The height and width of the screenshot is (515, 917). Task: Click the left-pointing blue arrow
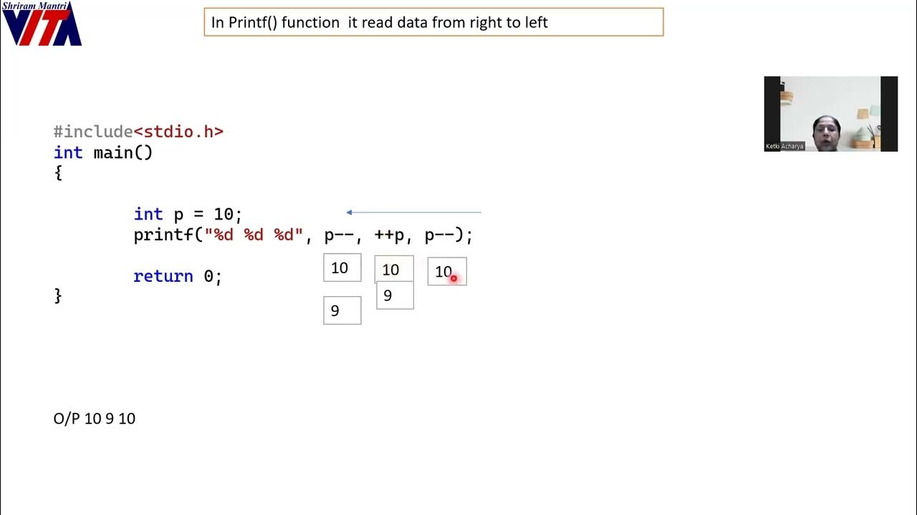pos(413,212)
